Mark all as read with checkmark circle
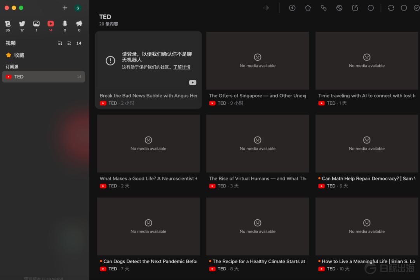The height and width of the screenshot is (280, 420). 417,8
